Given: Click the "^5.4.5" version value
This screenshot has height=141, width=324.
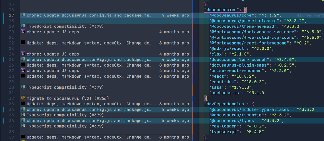Looking at the screenshot, I should [254, 132].
